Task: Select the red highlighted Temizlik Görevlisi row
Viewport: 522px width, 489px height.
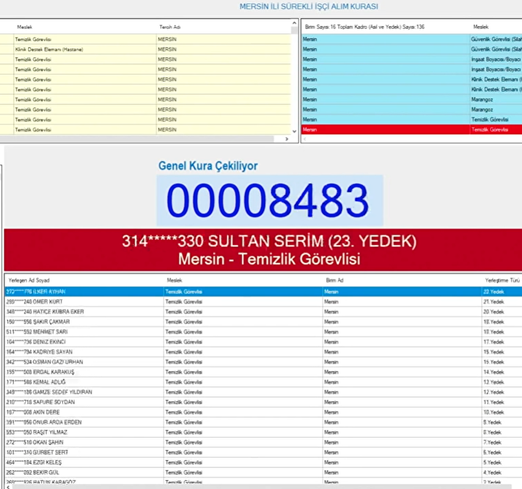Action: point(412,130)
